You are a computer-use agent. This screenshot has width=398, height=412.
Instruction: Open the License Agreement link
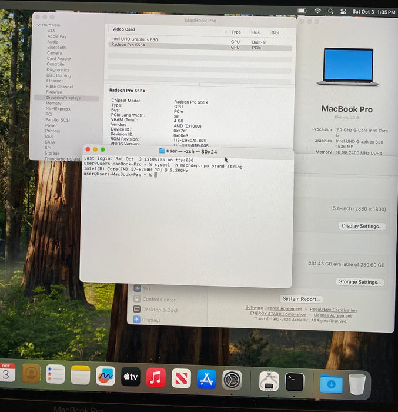coord(333,315)
